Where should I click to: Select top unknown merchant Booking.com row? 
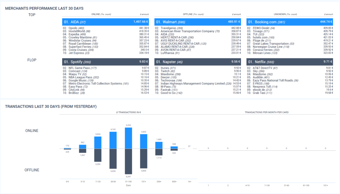tap(290, 22)
